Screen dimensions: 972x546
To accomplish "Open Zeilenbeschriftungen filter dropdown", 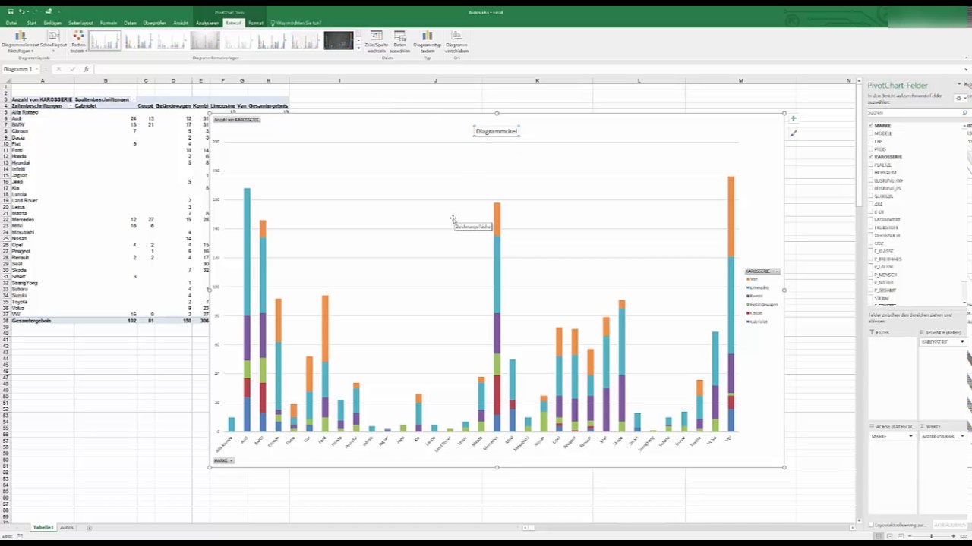I will 71,106.
